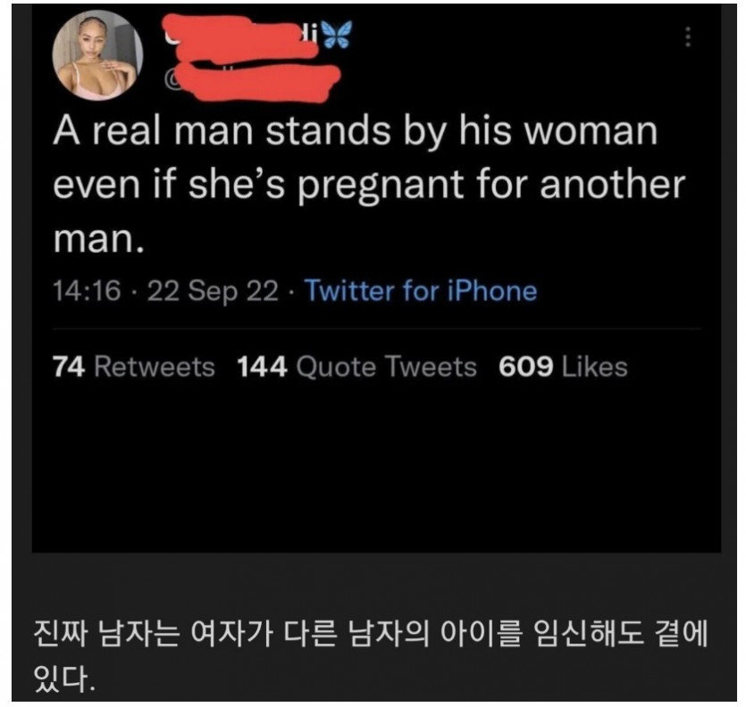Click the 22 Sep 22 date
Screen dimensions: 746x707
213,290
